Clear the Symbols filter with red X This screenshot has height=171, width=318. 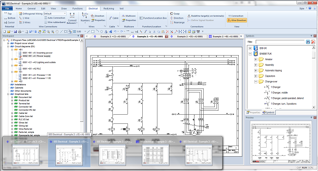click(313, 42)
